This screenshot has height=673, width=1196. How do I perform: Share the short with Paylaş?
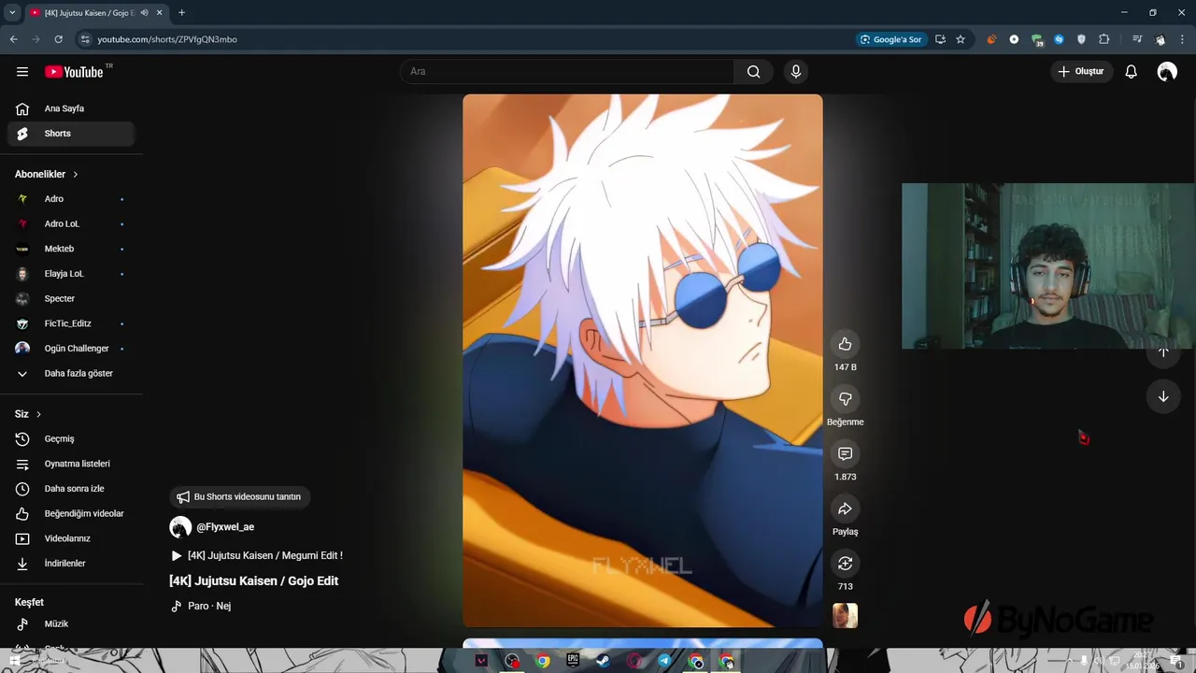(845, 508)
